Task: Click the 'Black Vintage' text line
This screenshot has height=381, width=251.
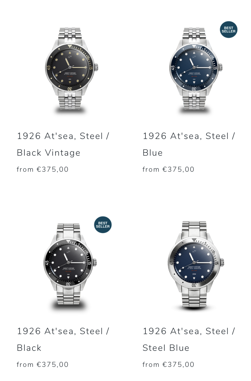Action: point(48,153)
